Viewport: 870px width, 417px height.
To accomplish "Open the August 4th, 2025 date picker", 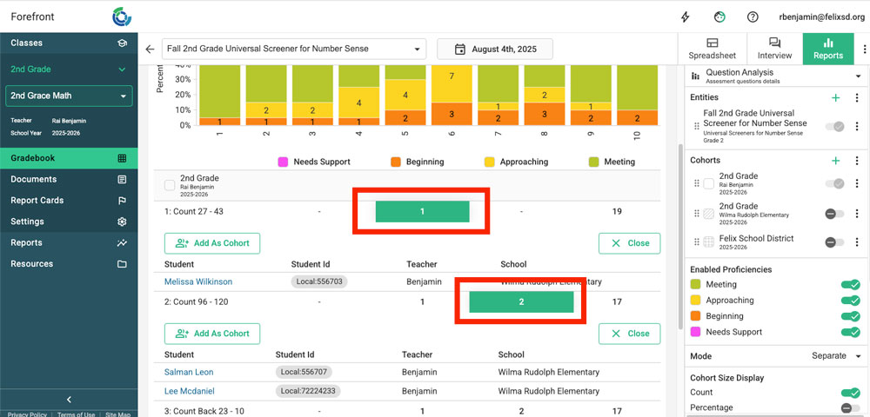I will click(x=494, y=50).
